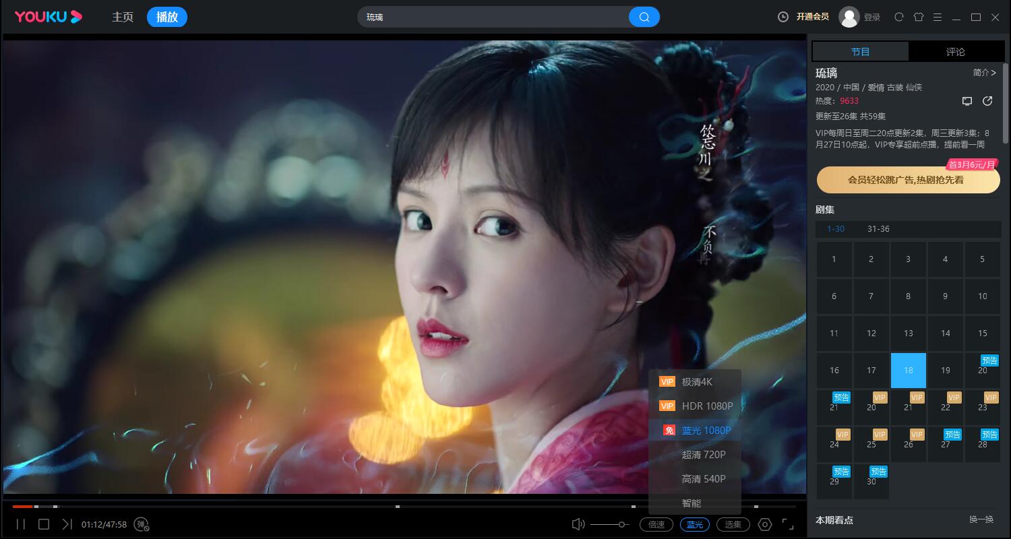
Task: Click 会员轻松跳广告,热剧抢先看 button
Action: [909, 180]
